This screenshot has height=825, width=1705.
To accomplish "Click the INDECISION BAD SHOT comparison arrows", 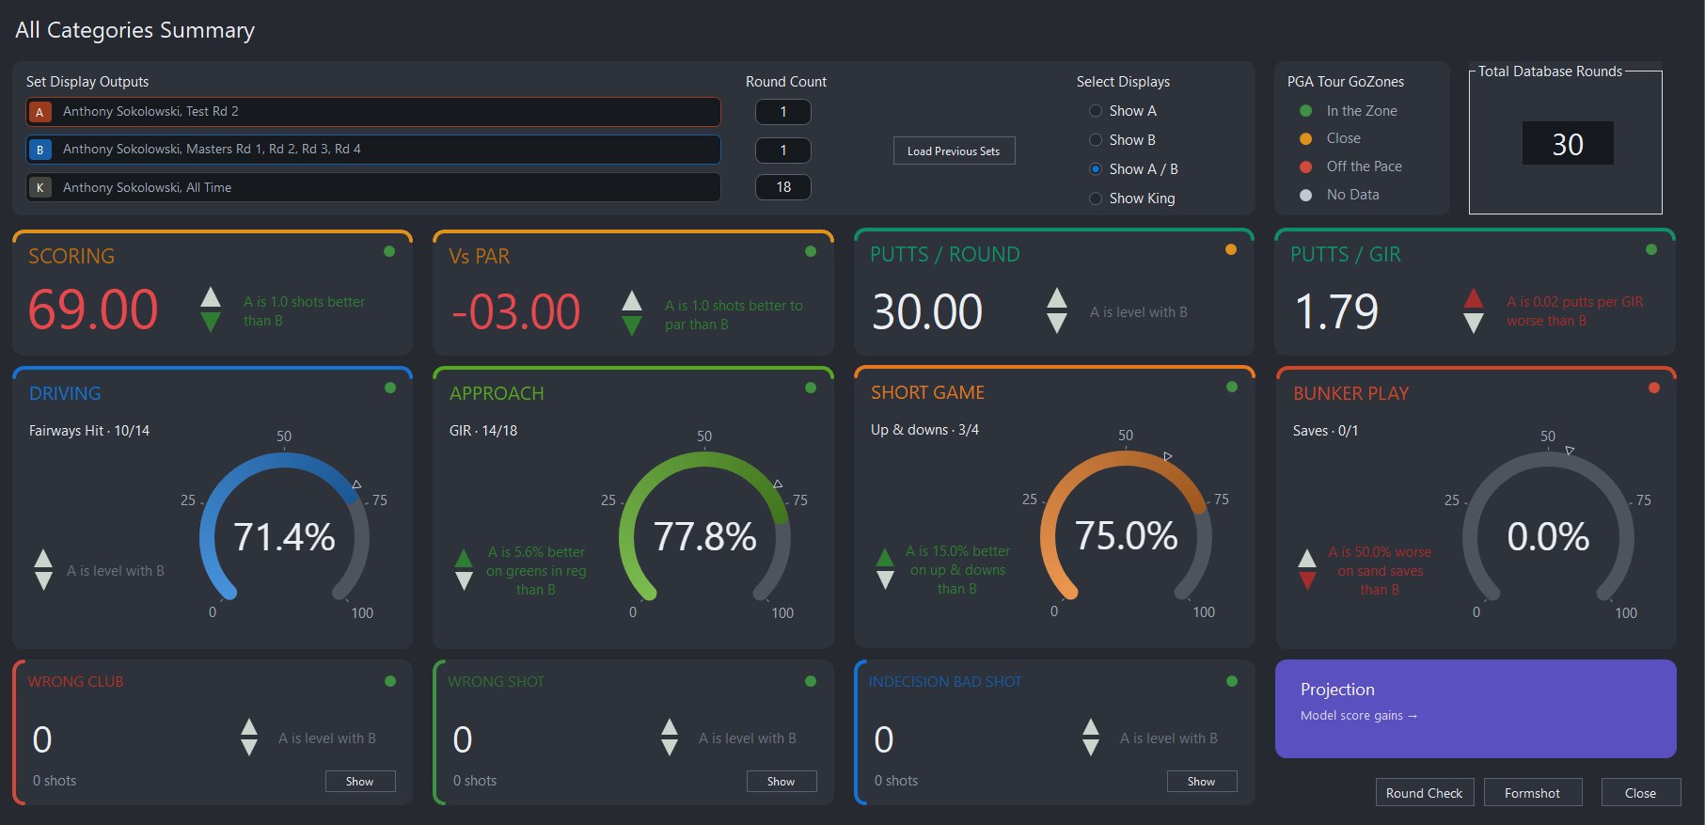I will [x=1091, y=738].
